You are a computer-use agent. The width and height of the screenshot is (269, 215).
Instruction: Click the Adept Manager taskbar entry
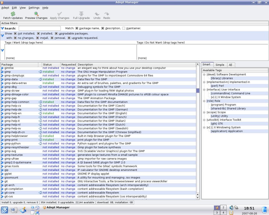[x=56, y=207]
